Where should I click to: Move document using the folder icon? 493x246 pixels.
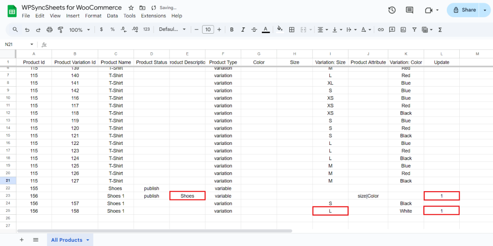[143, 8]
